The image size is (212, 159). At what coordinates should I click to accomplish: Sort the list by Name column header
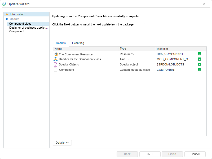(59, 49)
